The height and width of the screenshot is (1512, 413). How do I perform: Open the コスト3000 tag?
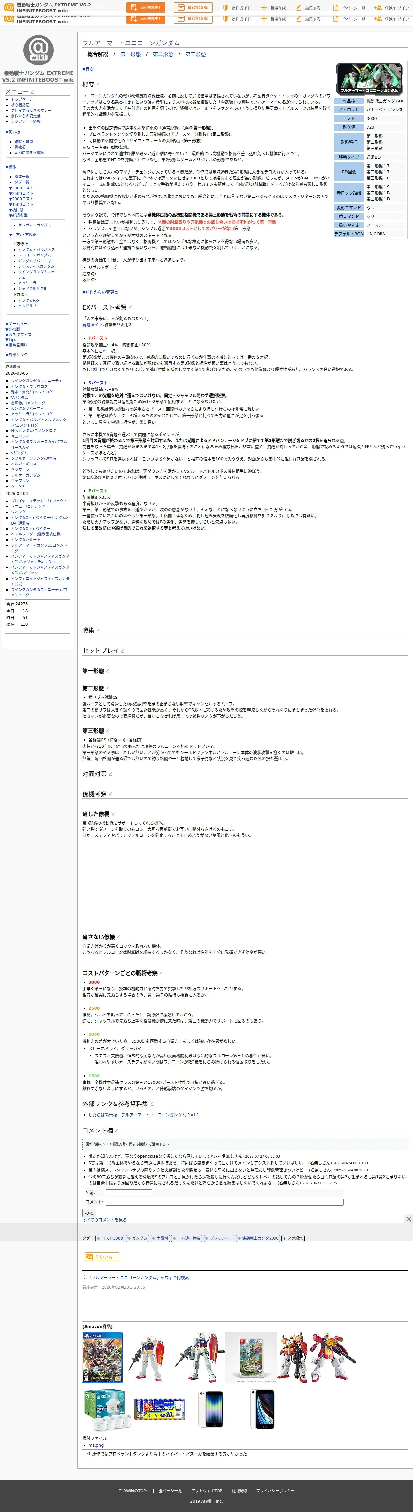click(110, 1238)
